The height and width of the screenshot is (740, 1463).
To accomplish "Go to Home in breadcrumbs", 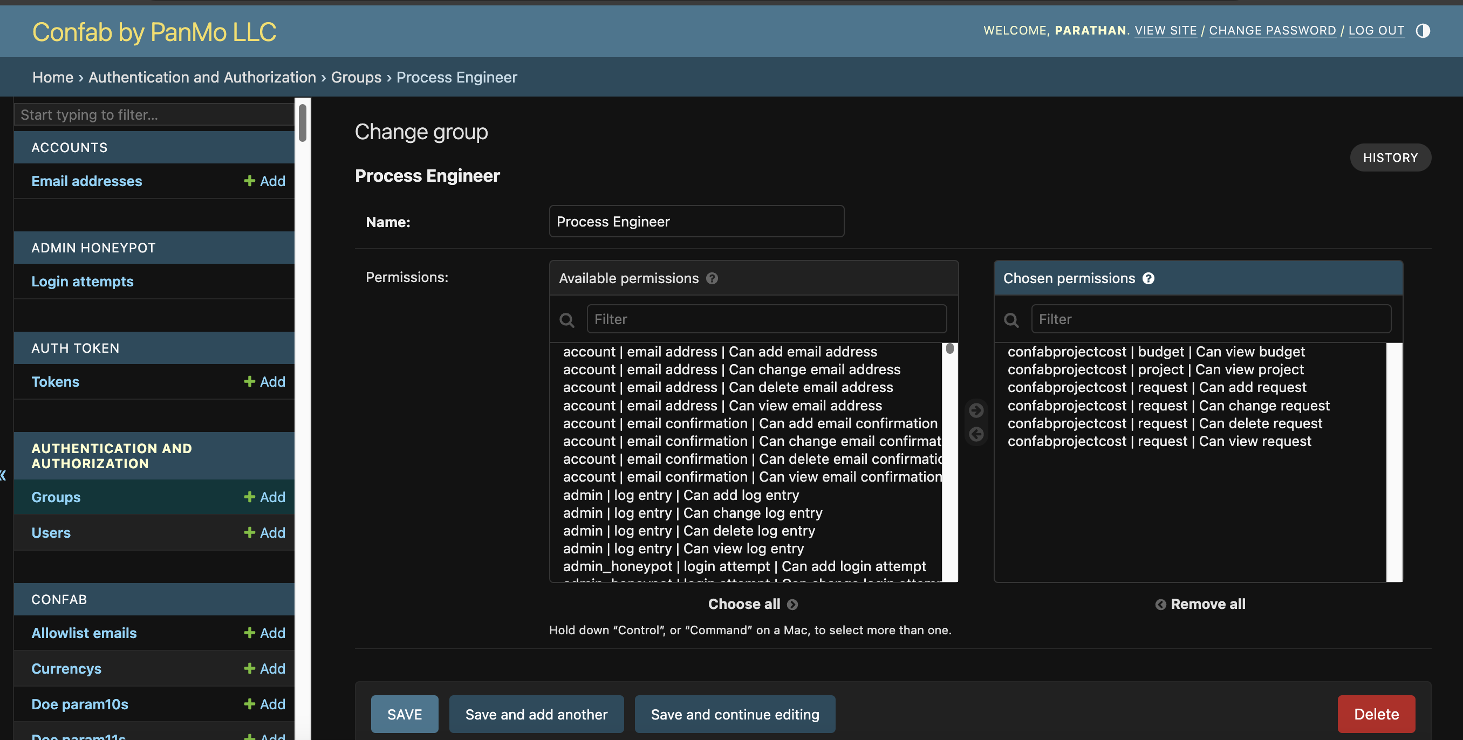I will 53,77.
